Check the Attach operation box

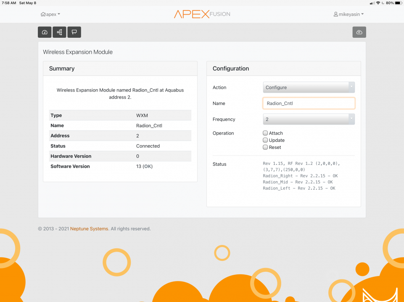pos(265,133)
